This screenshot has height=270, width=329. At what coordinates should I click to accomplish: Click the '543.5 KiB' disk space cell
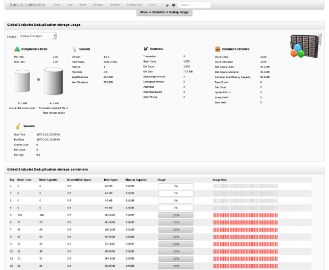click(110, 215)
